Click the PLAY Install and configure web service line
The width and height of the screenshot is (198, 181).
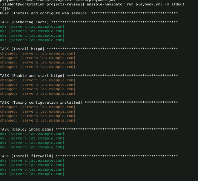coord(44,13)
